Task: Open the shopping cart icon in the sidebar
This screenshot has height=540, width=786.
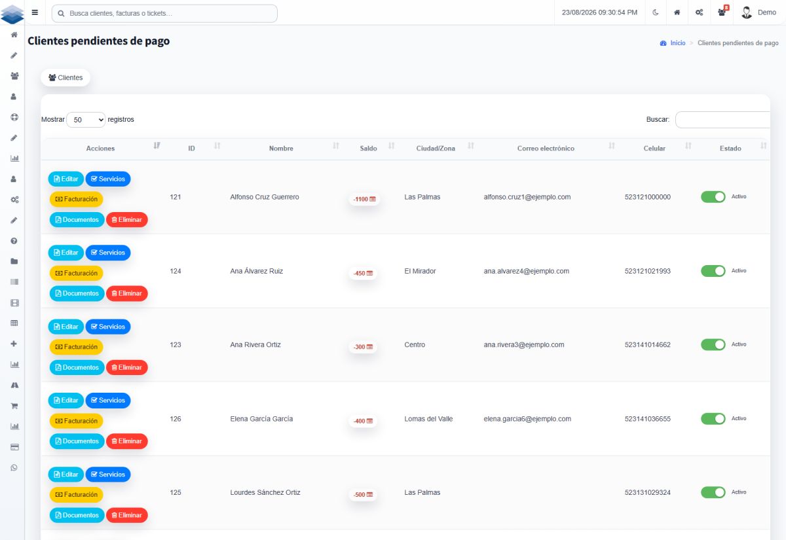Action: click(14, 406)
